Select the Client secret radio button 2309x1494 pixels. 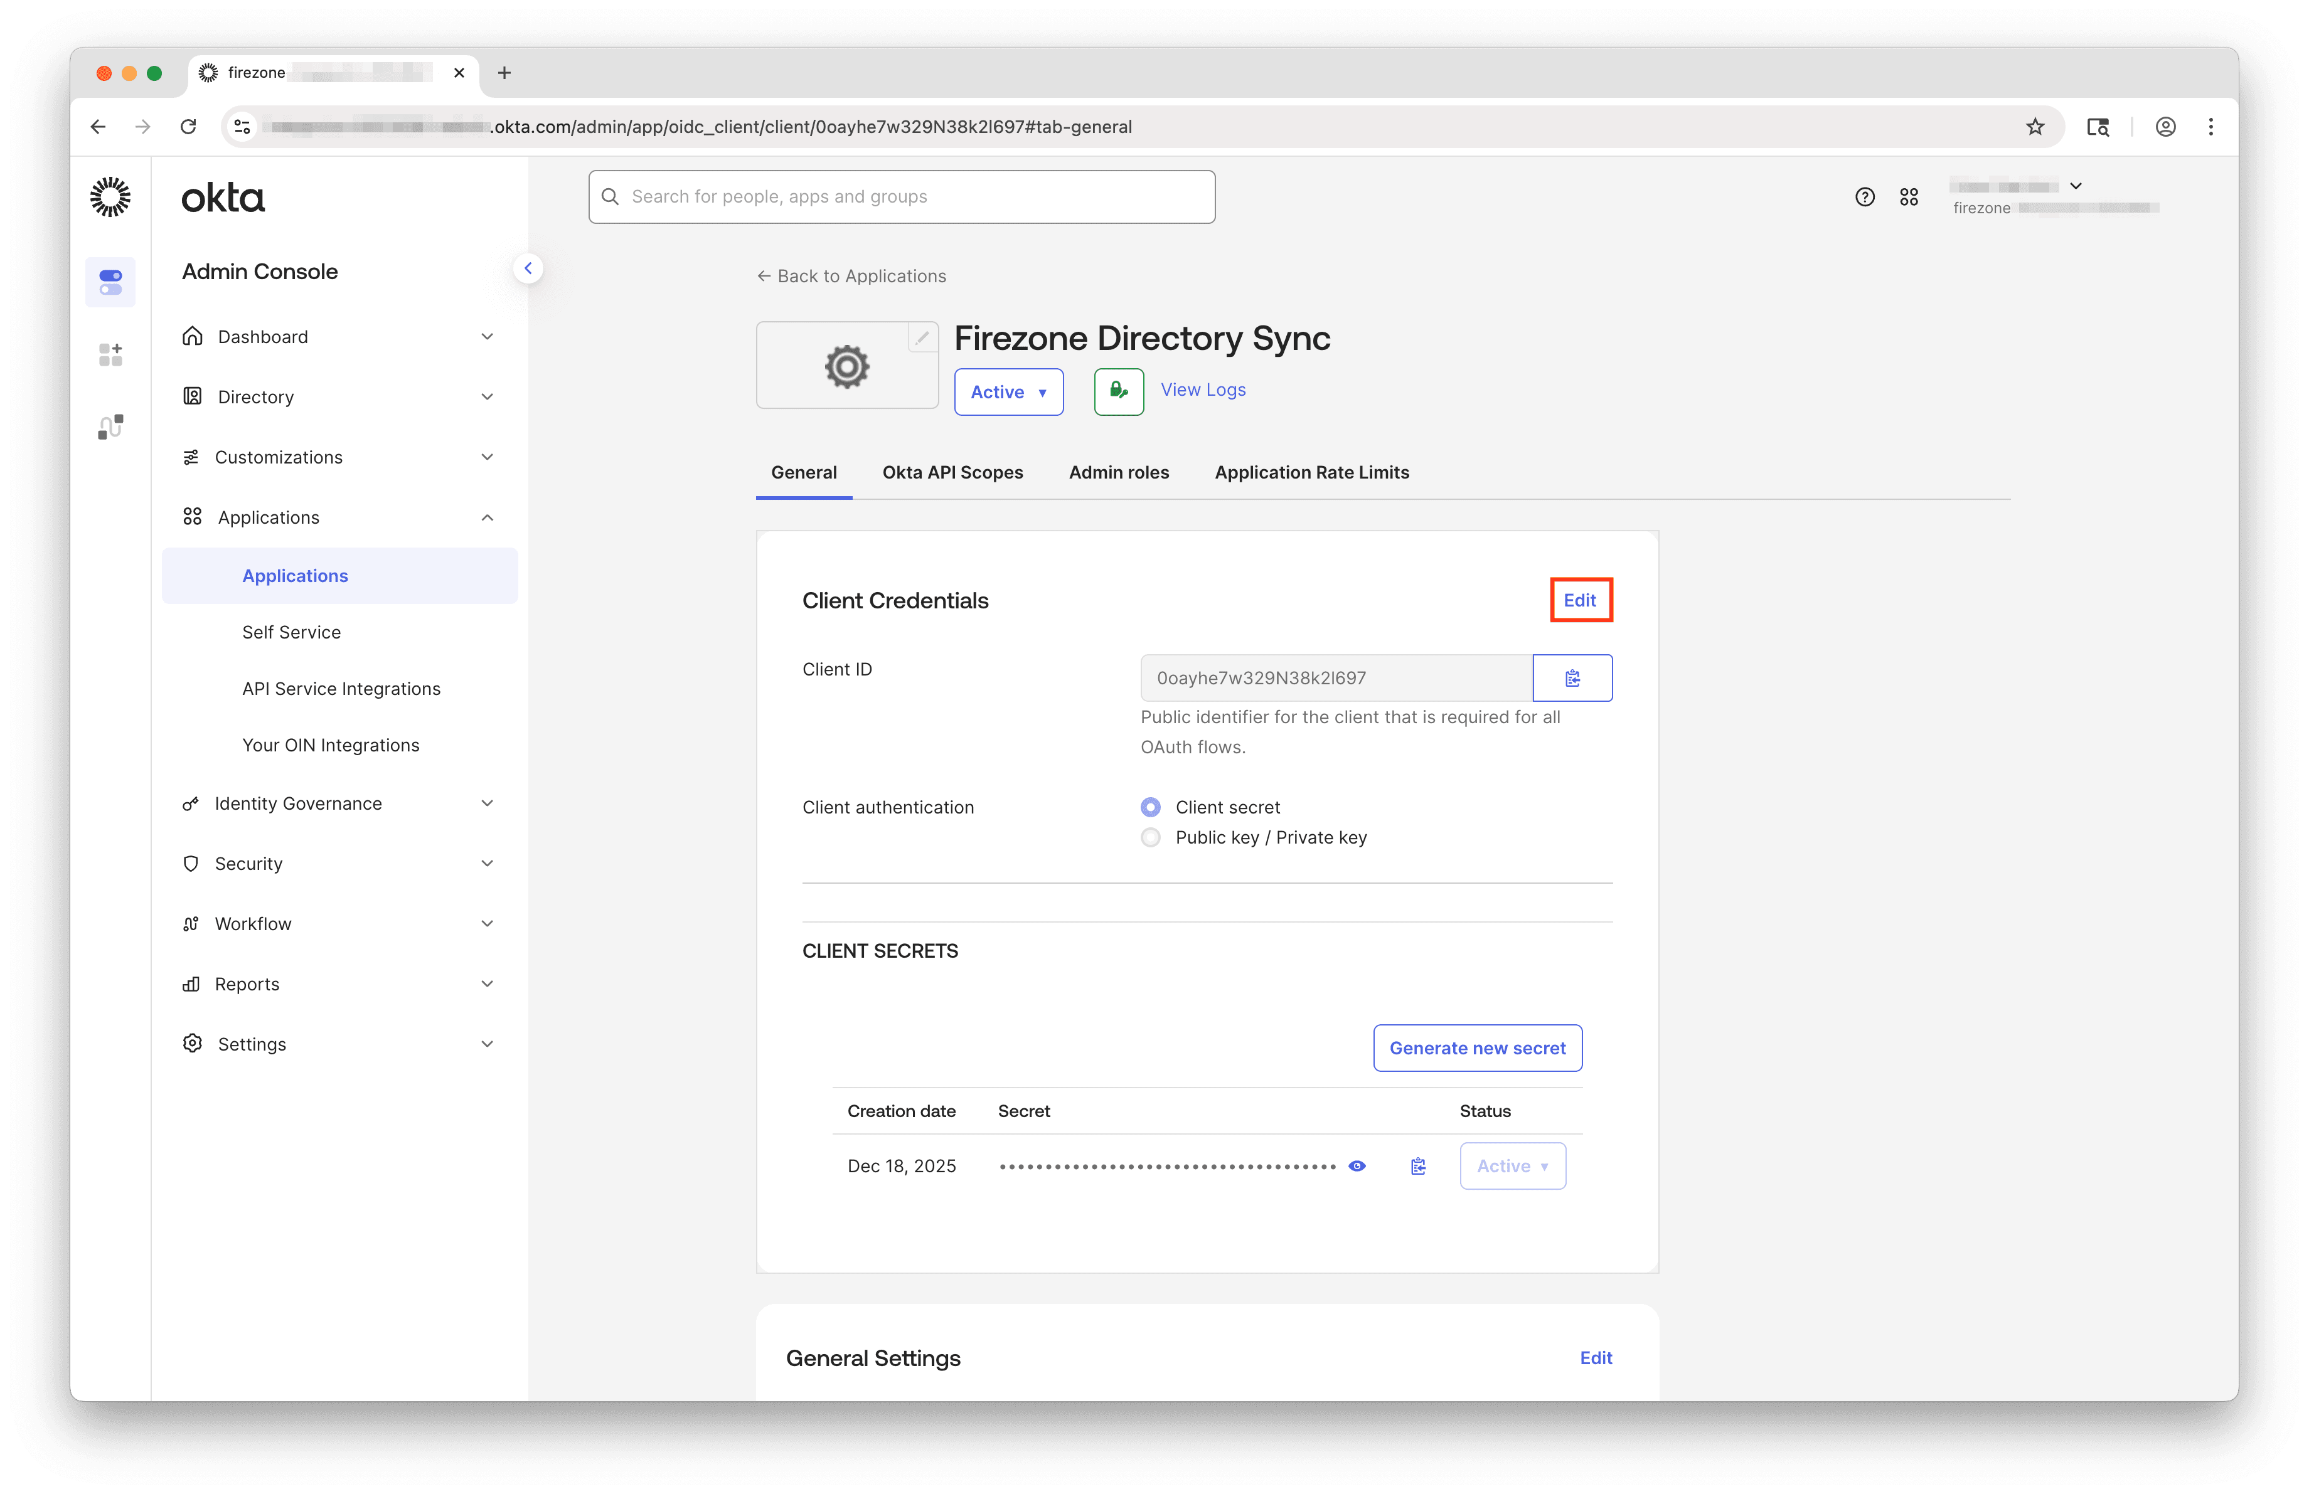pyautogui.click(x=1151, y=807)
